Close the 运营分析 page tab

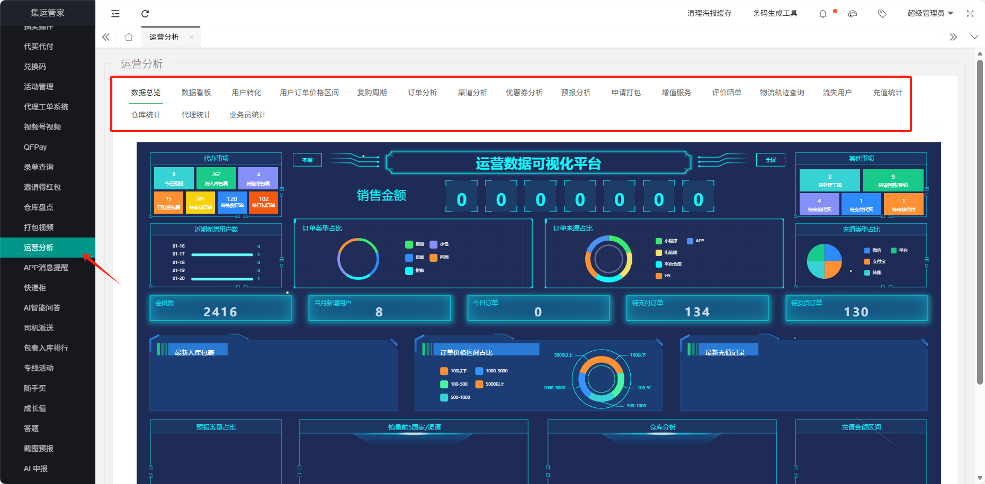[x=192, y=37]
